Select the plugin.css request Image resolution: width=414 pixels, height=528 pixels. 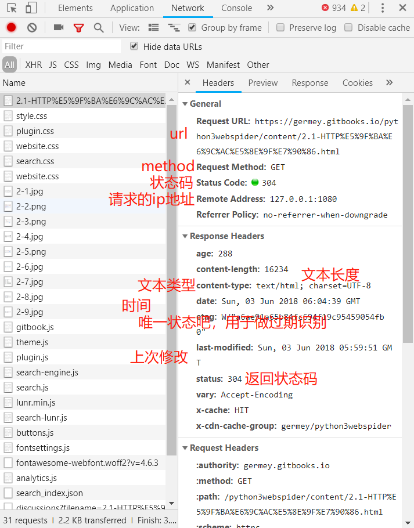[83, 131]
